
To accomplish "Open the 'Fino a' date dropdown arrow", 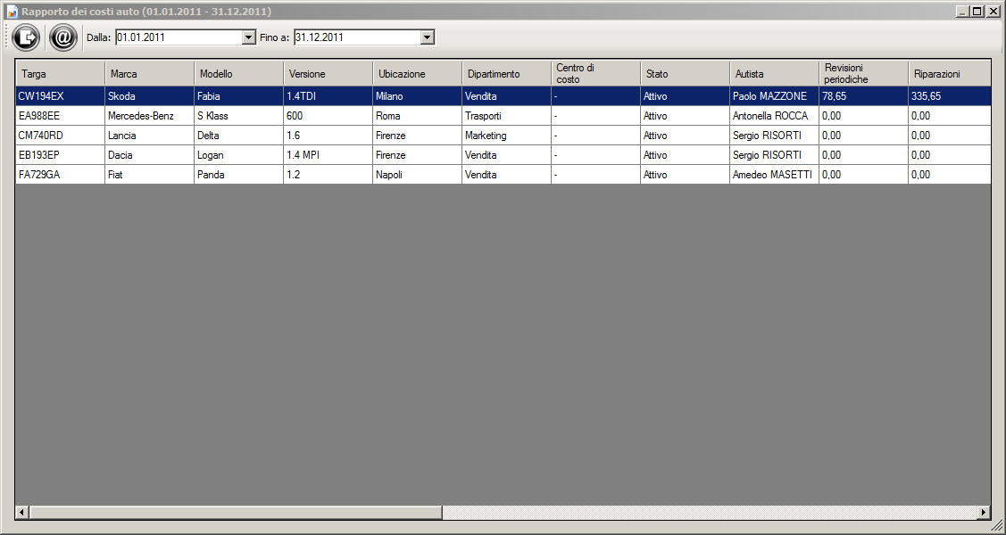I will click(428, 37).
